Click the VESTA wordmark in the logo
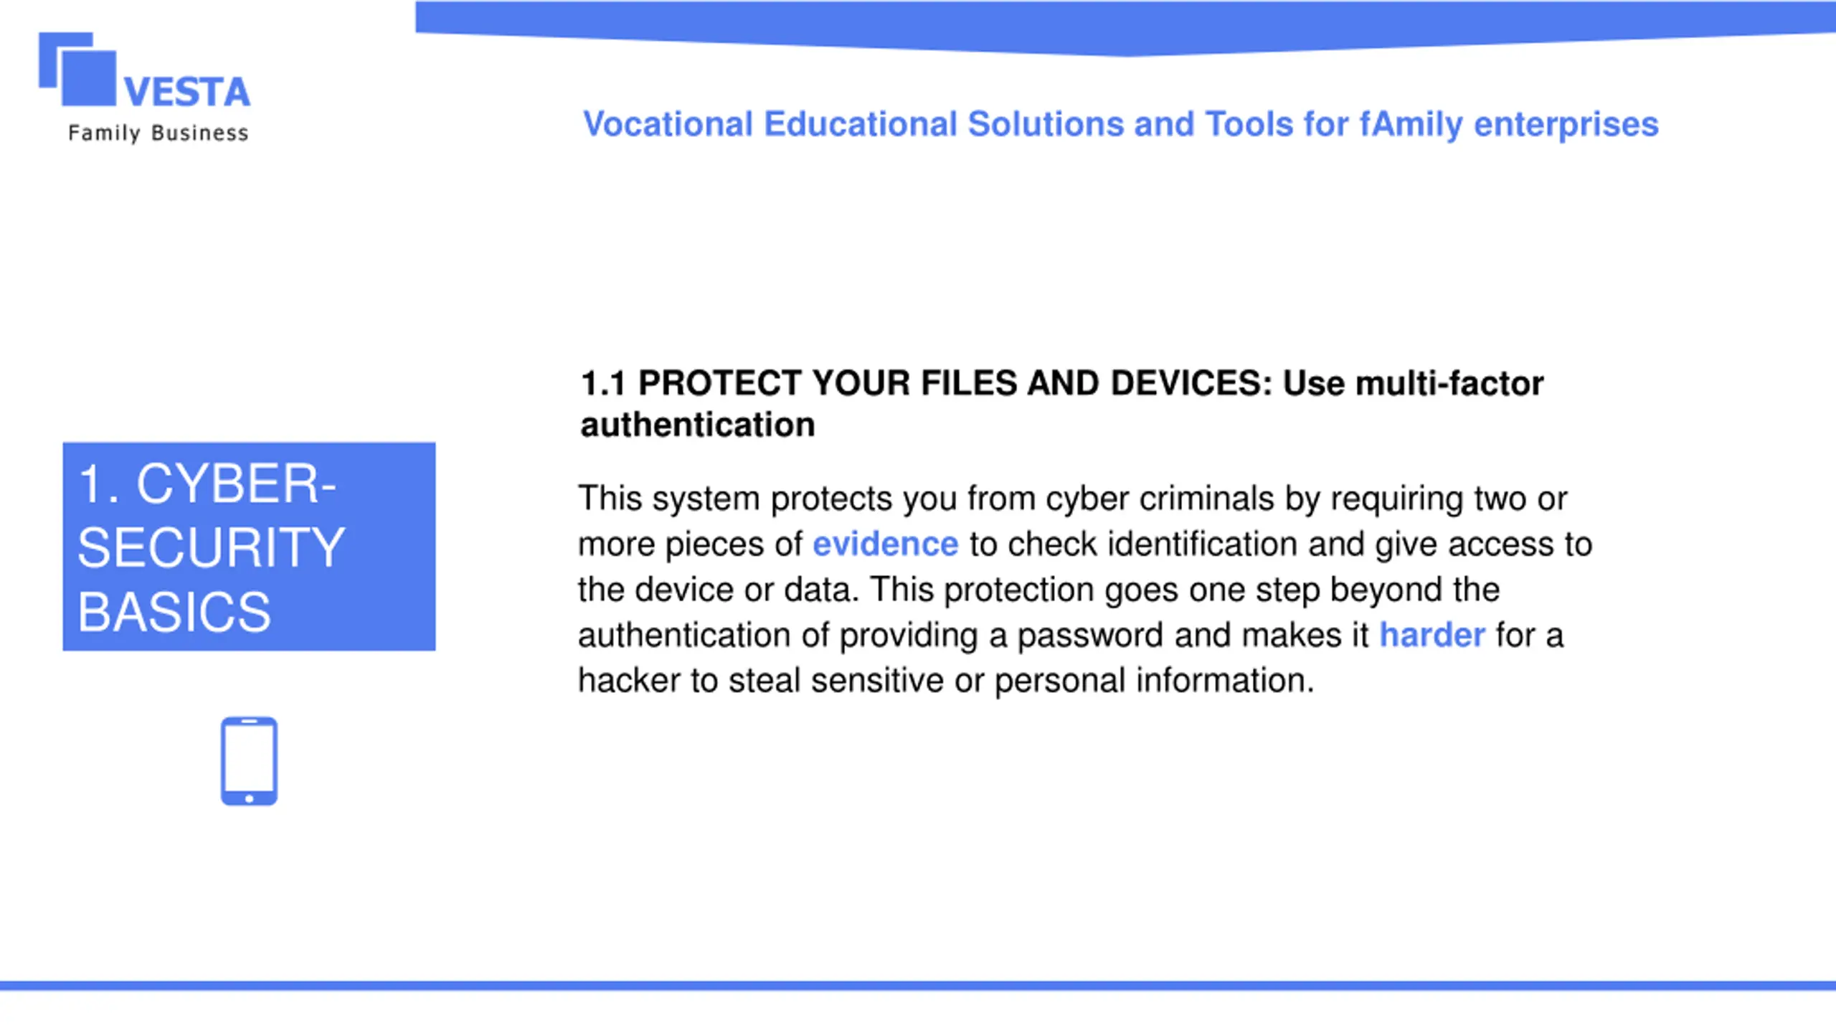This screenshot has width=1836, height=1033. coord(187,93)
